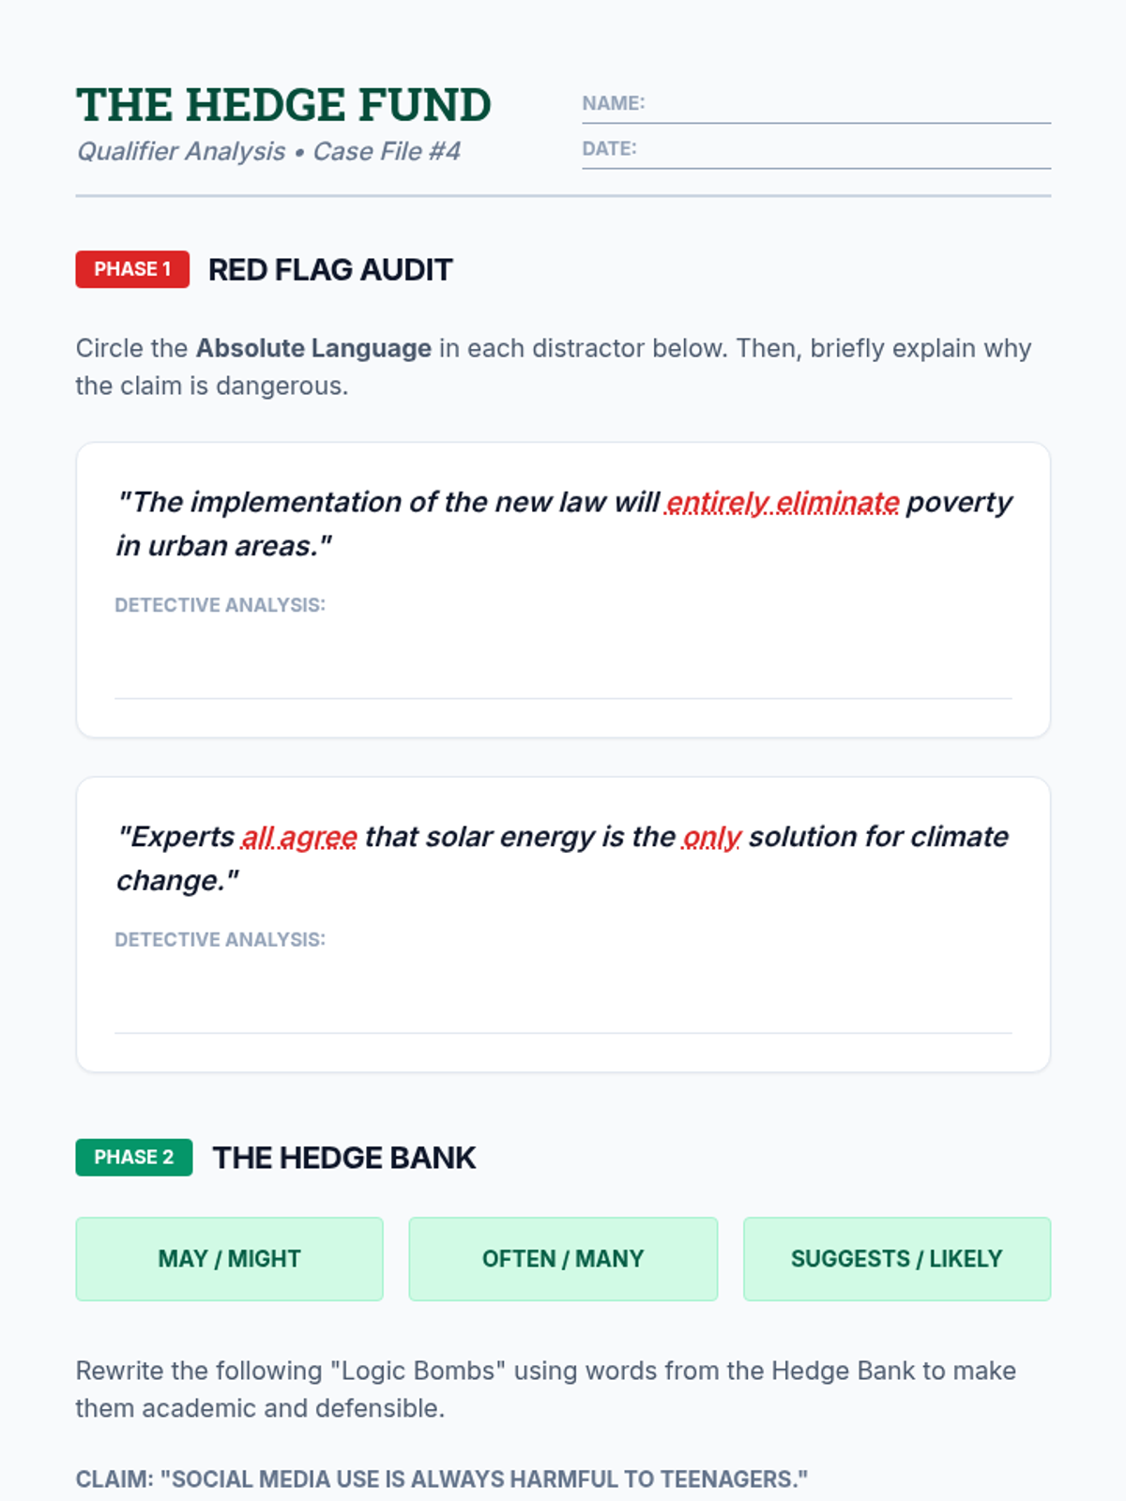Screen dimensions: 1126x1501
Task: Click the social media CLAIM line
Action: (442, 1479)
